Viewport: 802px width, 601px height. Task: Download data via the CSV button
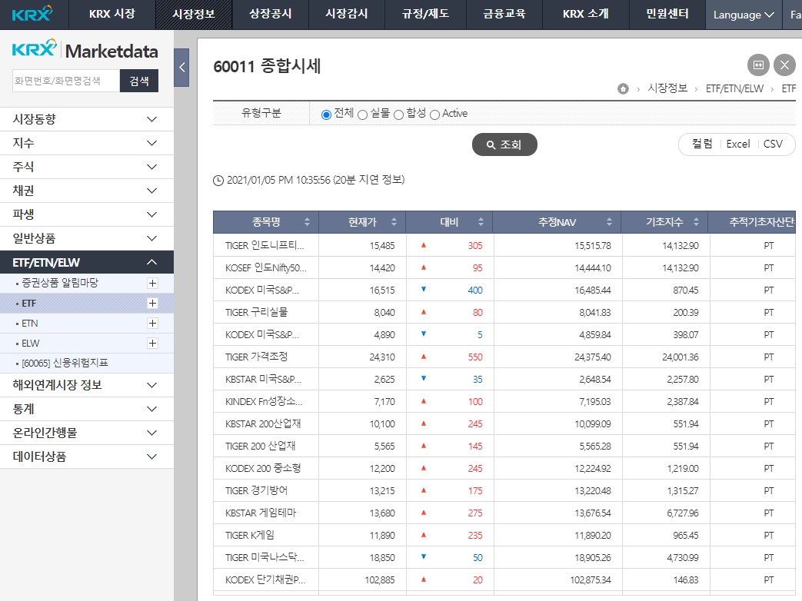tap(773, 144)
